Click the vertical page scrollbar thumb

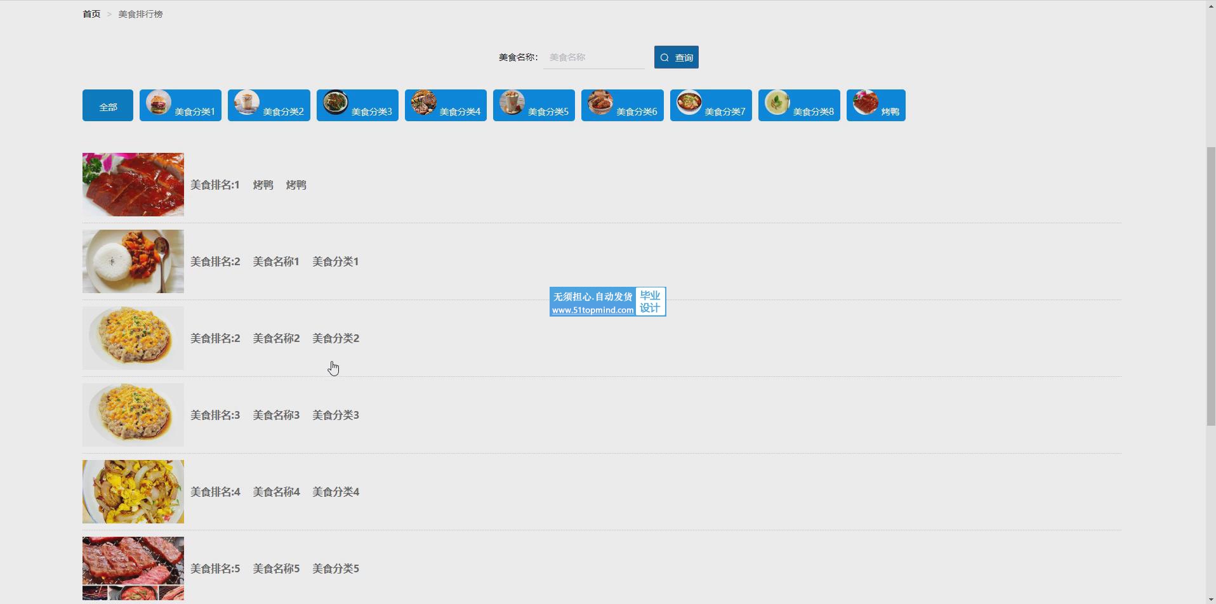[1211, 286]
